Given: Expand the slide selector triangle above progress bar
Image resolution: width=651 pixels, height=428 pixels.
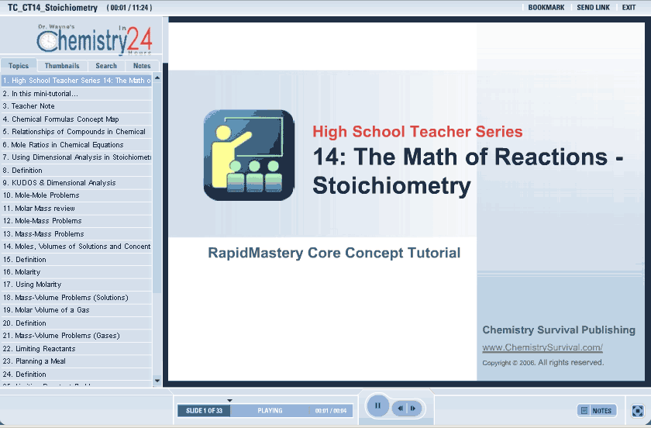Looking at the screenshot, I should pos(229,400).
